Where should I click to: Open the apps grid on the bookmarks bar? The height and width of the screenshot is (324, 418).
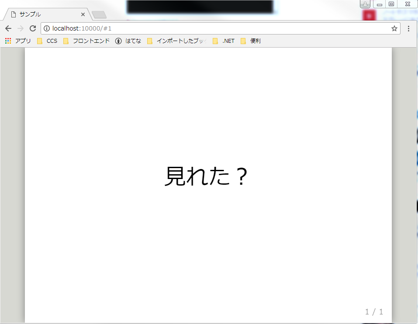(x=7, y=40)
